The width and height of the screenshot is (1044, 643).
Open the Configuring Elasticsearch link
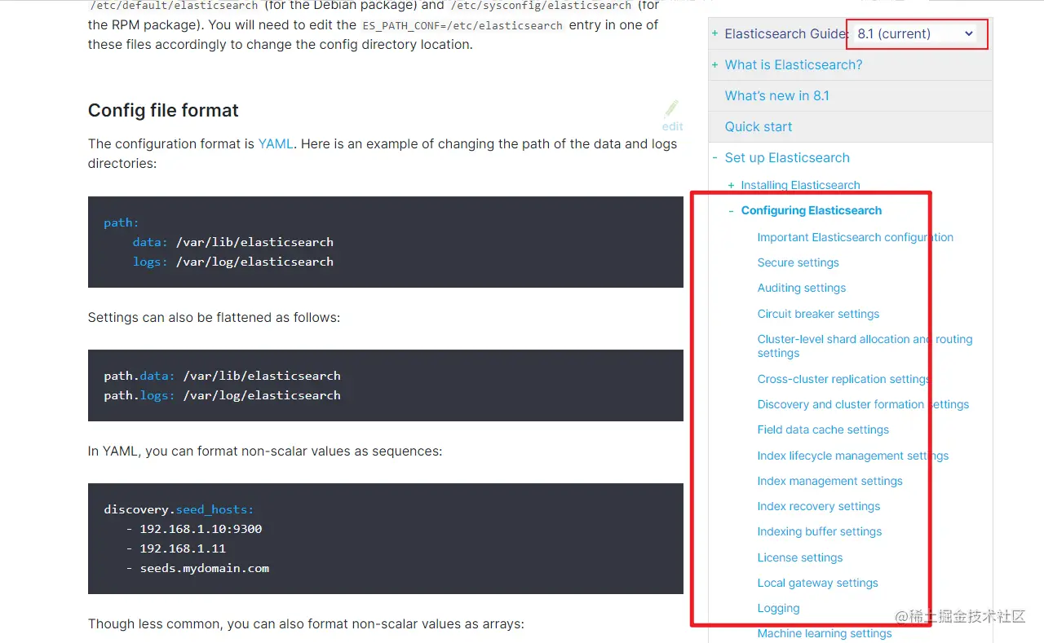(x=812, y=210)
